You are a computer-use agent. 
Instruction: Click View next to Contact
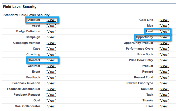pyautogui.click(x=51, y=60)
